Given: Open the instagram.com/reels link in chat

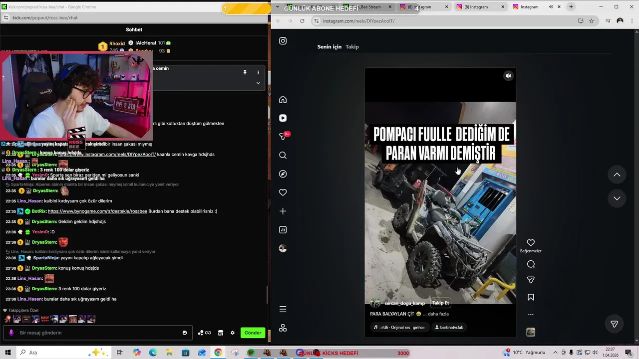Looking at the screenshot, I should click(107, 155).
